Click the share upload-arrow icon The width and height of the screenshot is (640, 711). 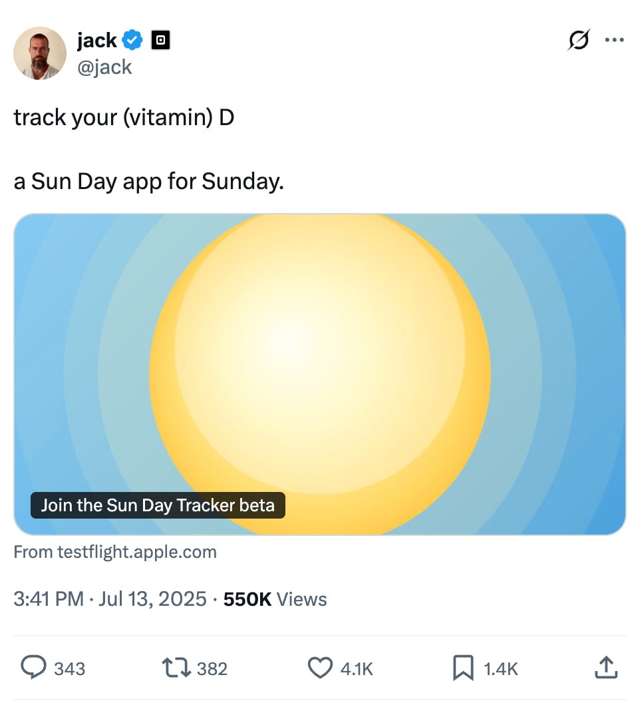[x=605, y=668]
